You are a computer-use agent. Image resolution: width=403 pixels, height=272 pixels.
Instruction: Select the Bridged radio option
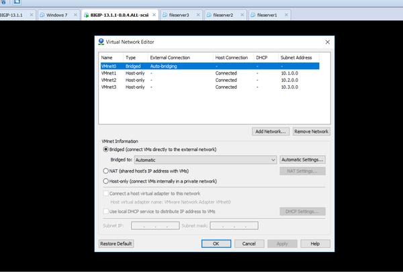(105, 149)
